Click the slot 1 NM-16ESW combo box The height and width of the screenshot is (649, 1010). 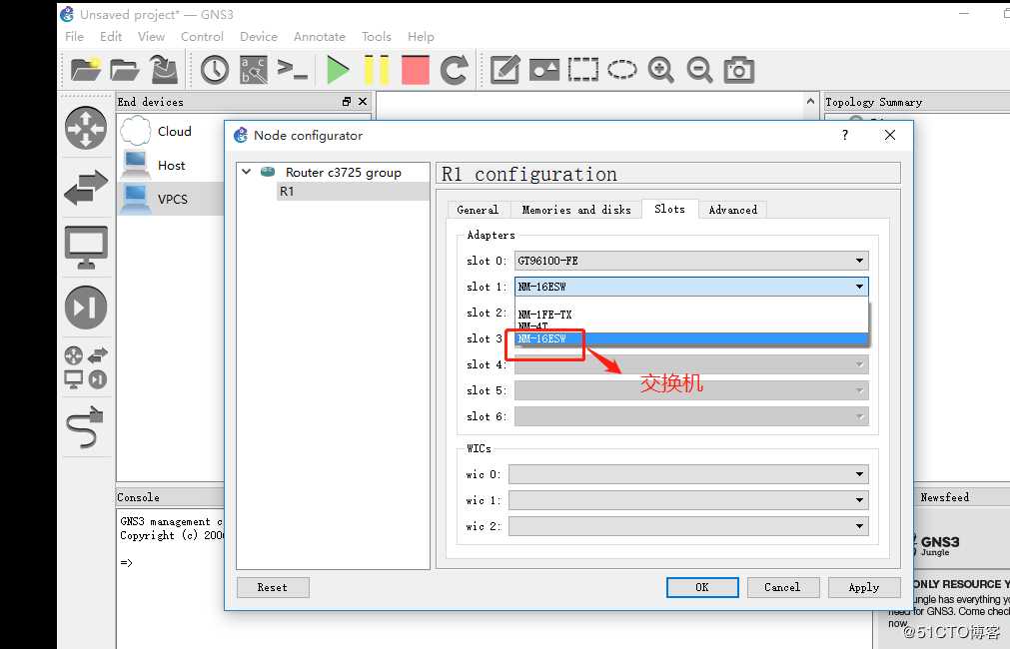(x=691, y=287)
